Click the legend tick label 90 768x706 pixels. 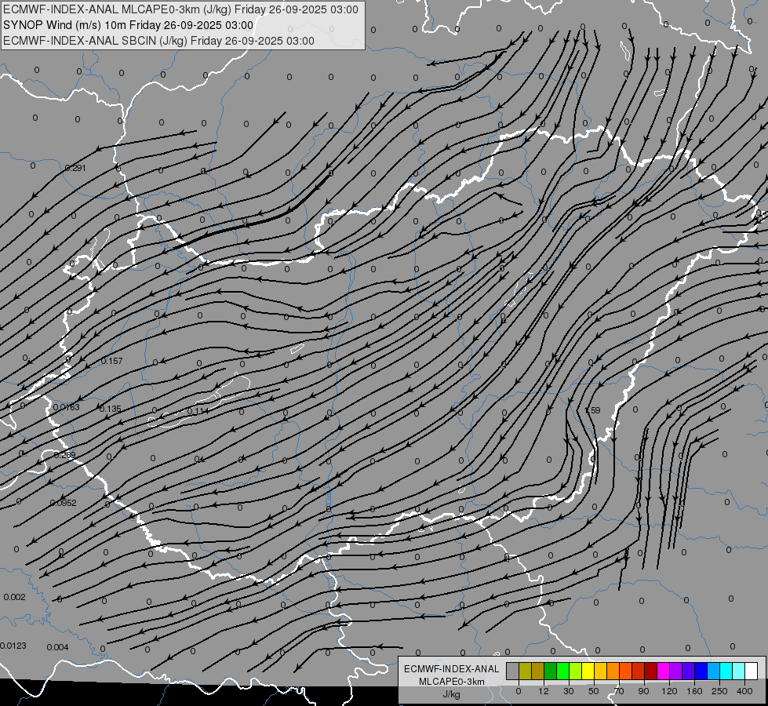(x=643, y=691)
